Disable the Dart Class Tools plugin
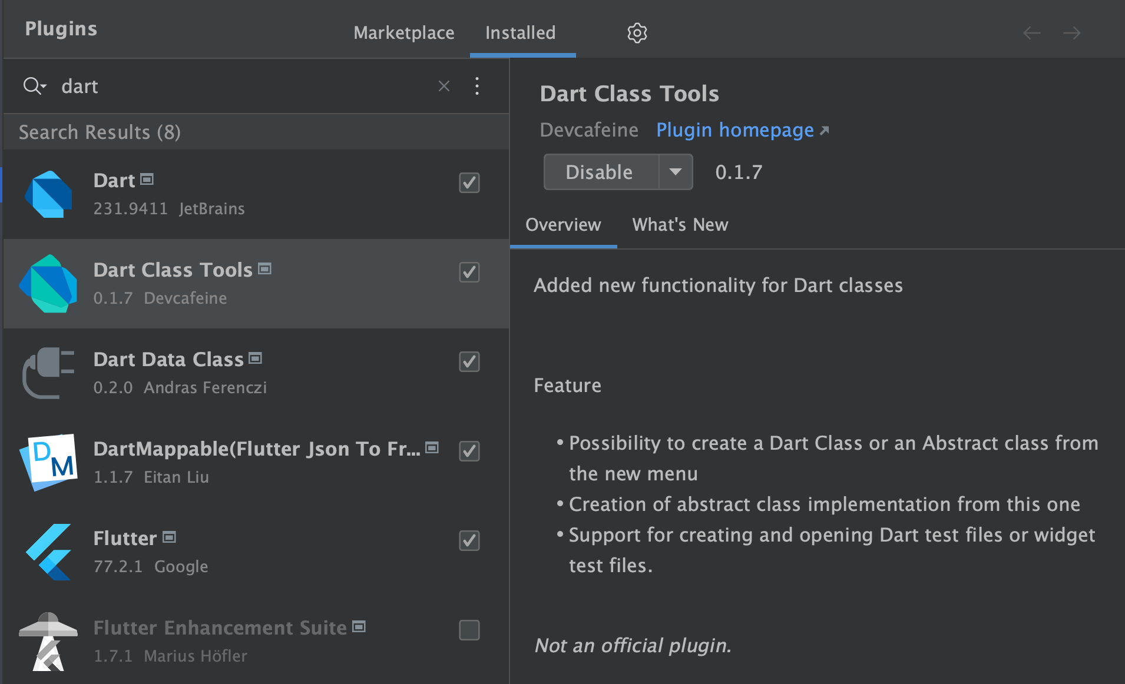 pos(598,172)
